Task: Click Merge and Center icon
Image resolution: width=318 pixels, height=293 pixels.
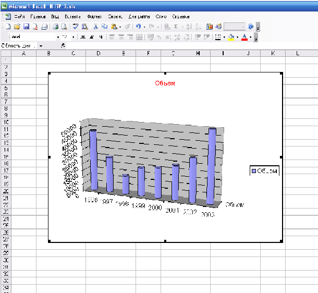Action: 139,37
